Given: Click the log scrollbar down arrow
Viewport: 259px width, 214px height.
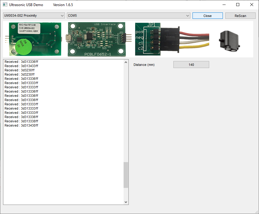Looking at the screenshot, I should coord(126,202).
